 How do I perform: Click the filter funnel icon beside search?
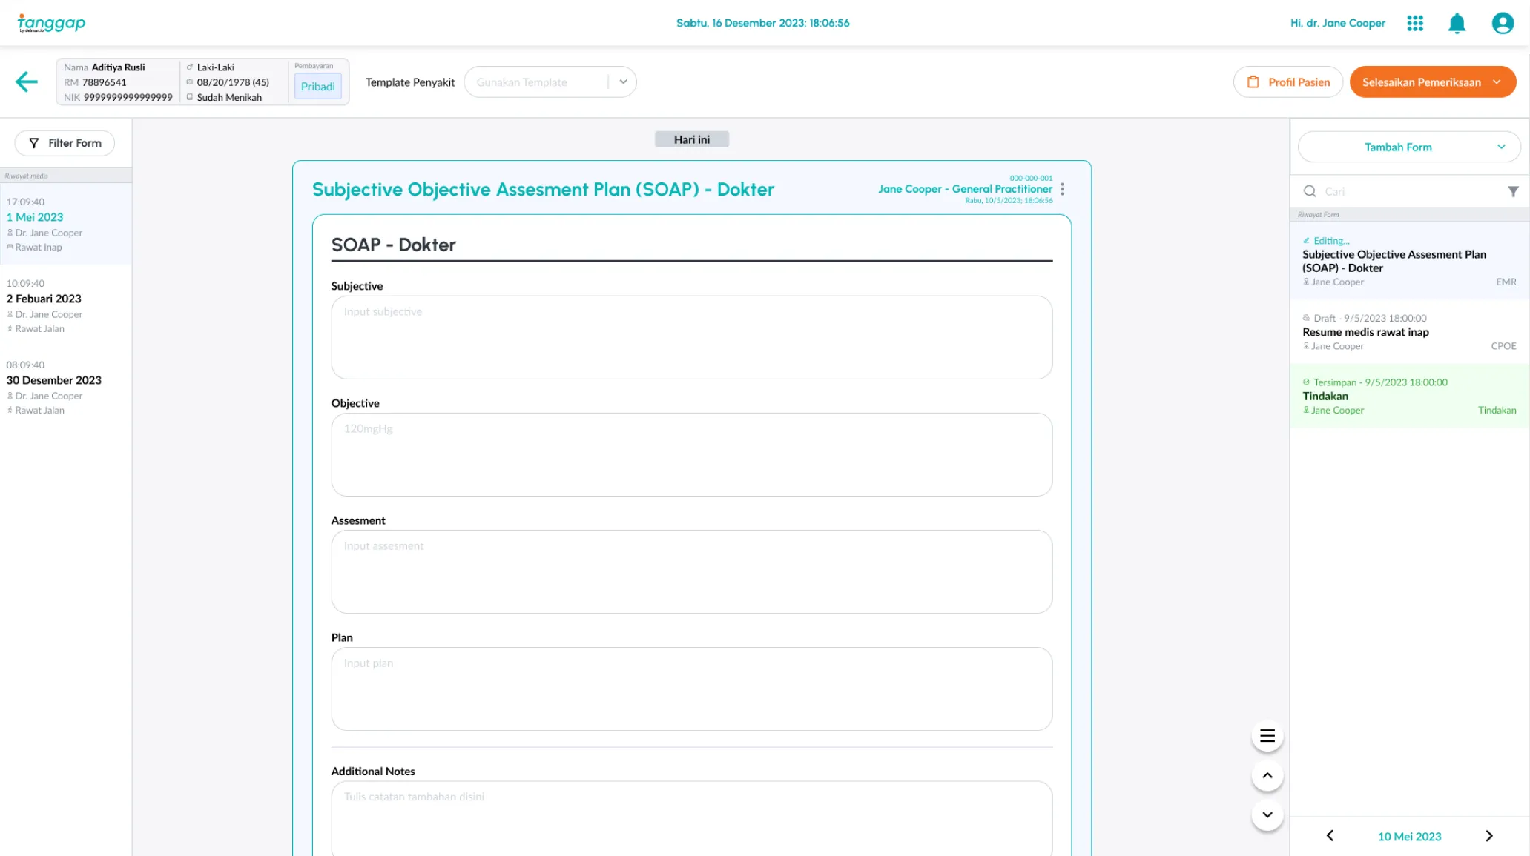(1513, 191)
